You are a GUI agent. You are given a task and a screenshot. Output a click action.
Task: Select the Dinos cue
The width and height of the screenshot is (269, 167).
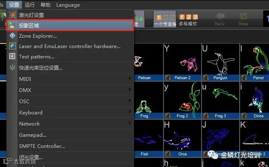point(255,100)
